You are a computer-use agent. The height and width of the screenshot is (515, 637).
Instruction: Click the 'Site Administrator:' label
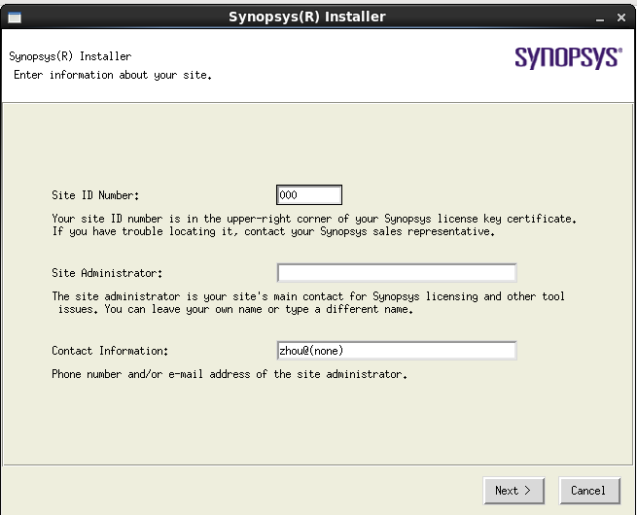(107, 273)
